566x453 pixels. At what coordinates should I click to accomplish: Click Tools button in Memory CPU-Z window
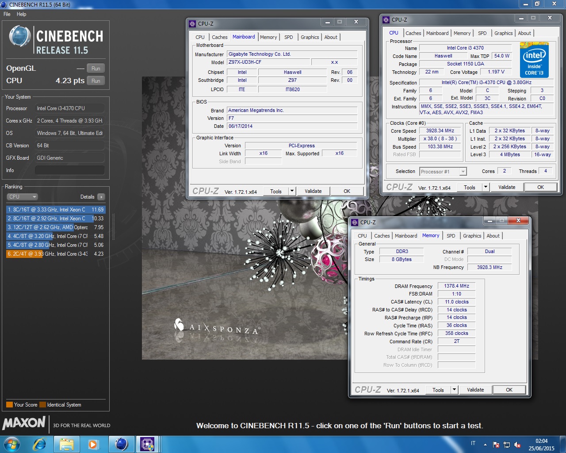click(x=438, y=390)
